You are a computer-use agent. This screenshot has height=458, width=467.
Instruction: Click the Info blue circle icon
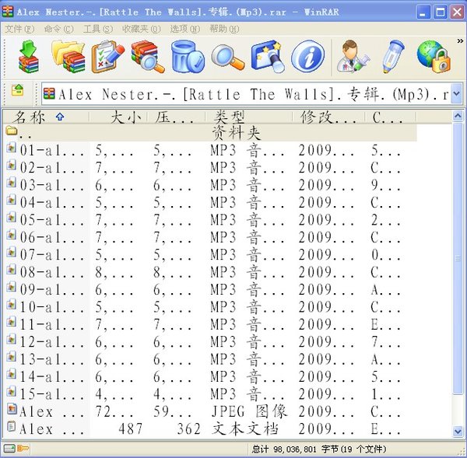coord(307,57)
